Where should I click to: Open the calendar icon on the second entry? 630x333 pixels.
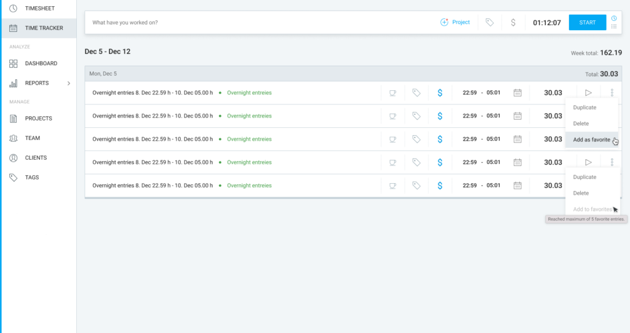pos(517,116)
